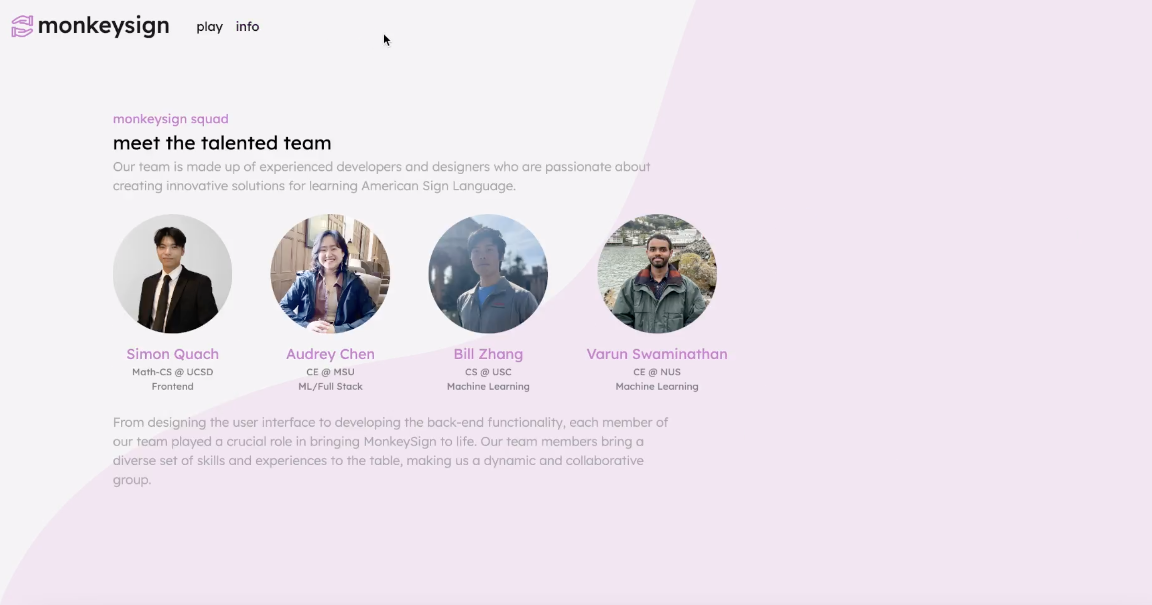Open the play menu item
The image size is (1152, 605).
(209, 27)
